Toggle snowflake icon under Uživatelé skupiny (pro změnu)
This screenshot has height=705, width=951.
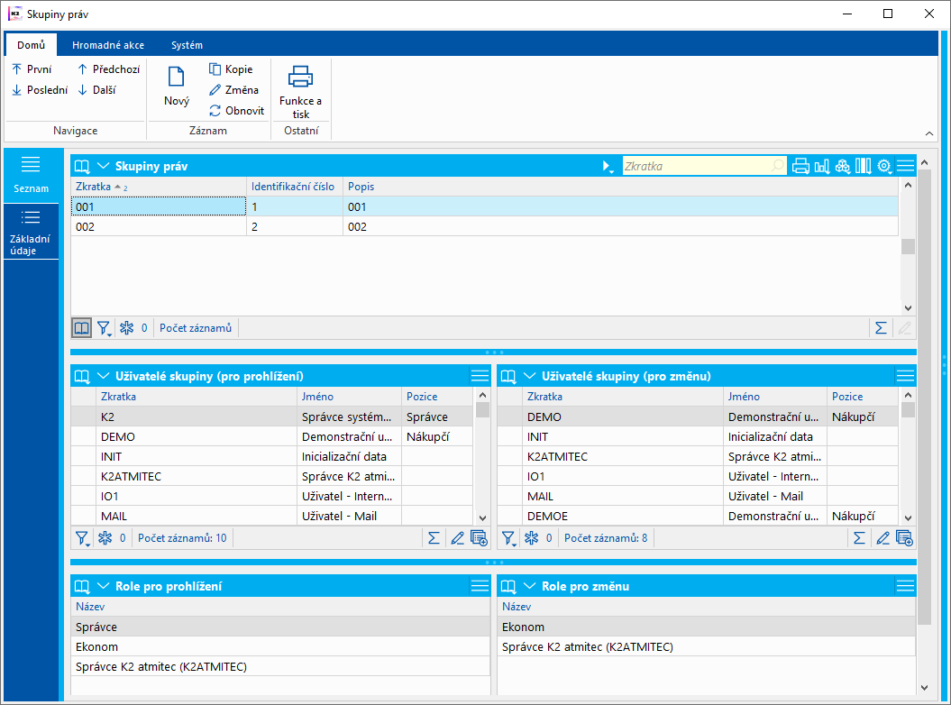point(531,538)
